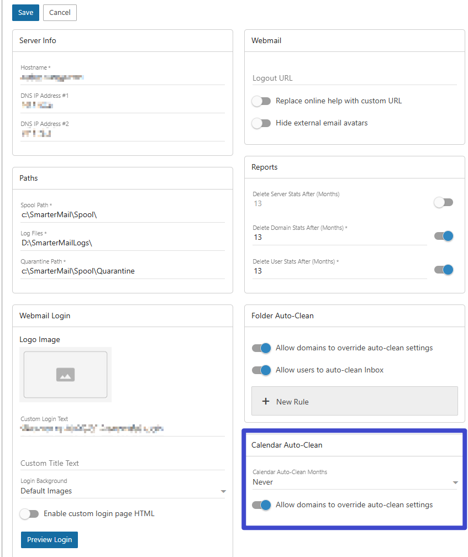Enable custom login page HTML

click(x=29, y=514)
